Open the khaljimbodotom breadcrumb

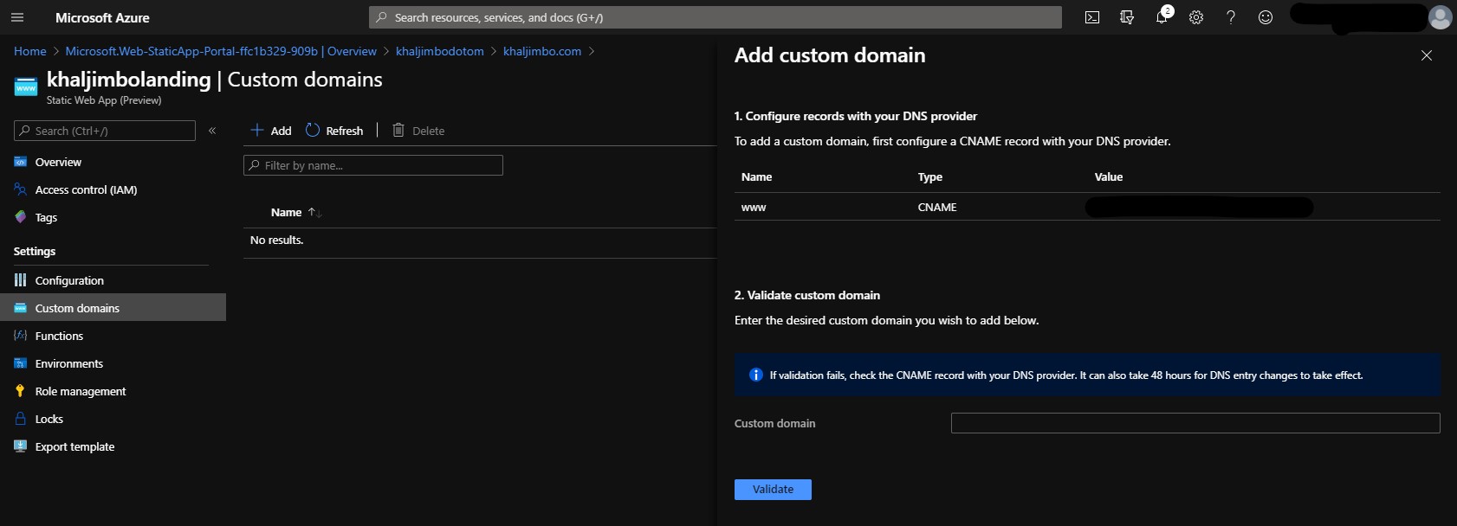[x=440, y=51]
